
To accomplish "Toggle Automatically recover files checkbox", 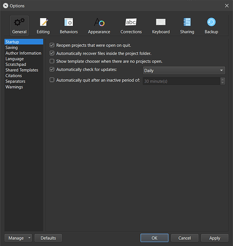I will click(52, 53).
